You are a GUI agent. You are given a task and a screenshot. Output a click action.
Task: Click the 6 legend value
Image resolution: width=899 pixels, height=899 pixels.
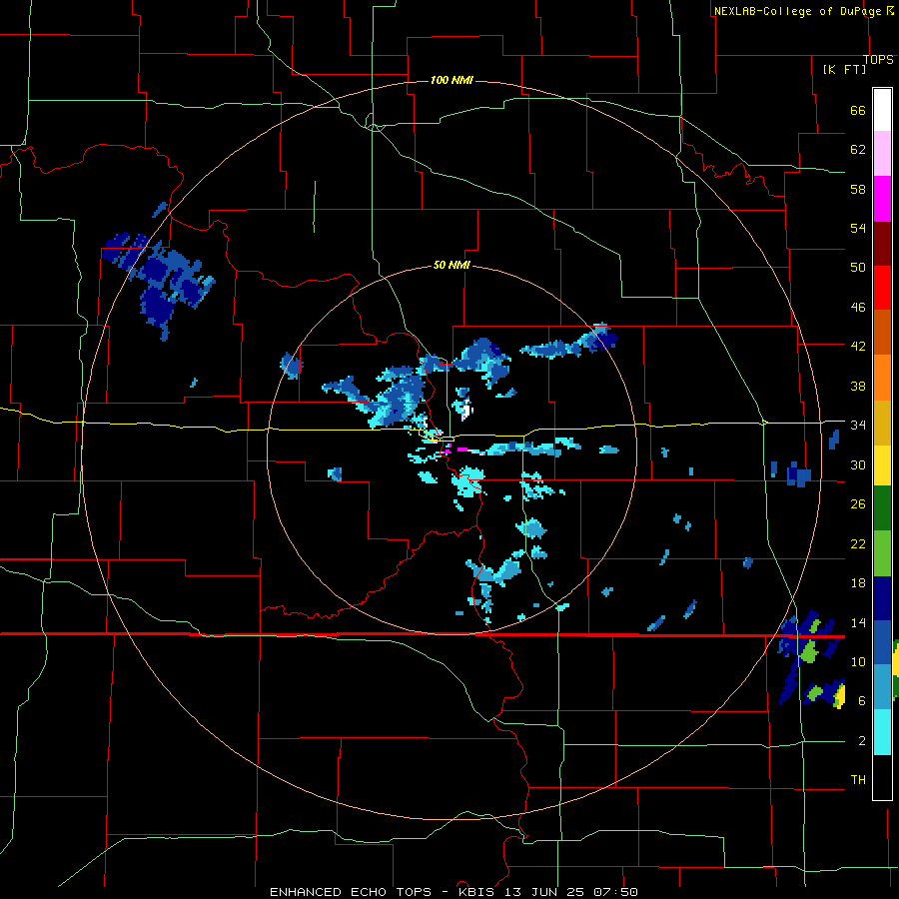(862, 701)
